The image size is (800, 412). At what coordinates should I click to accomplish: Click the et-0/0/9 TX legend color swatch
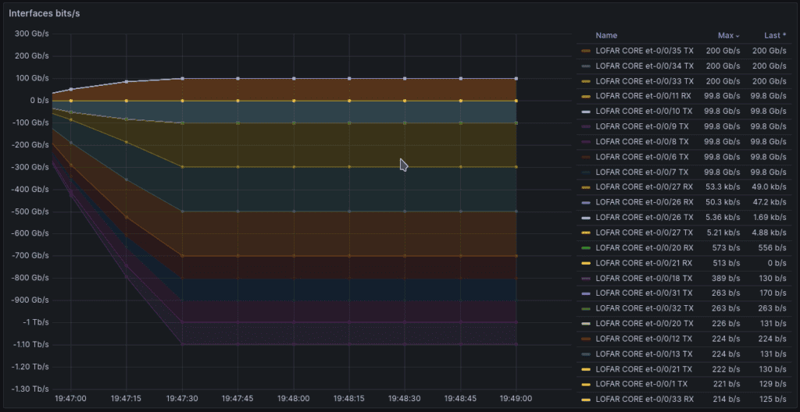click(x=586, y=127)
